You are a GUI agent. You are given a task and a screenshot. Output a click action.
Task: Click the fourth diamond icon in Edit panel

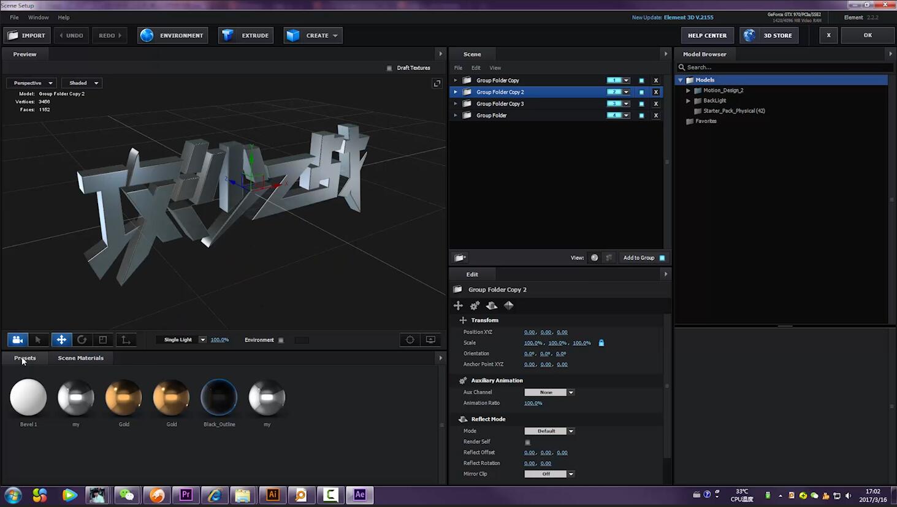509,306
